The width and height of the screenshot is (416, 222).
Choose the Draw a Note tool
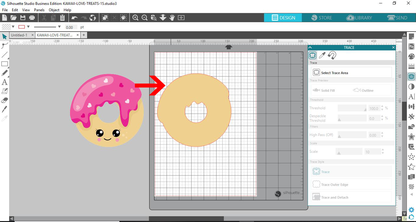(5, 91)
